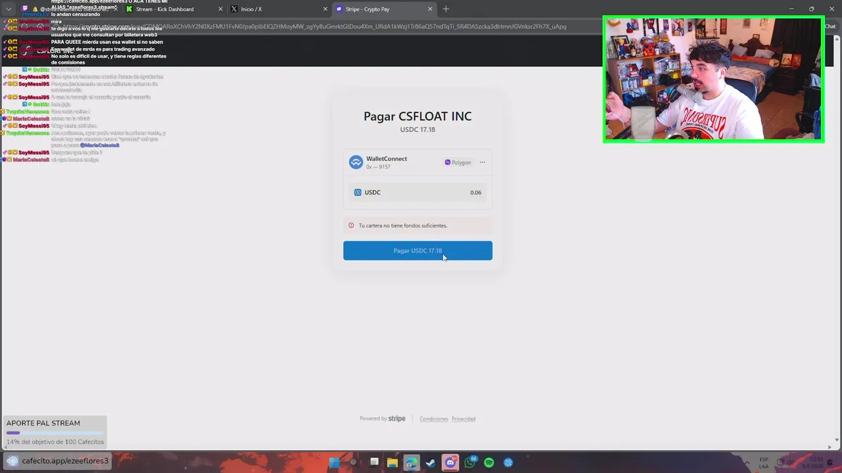This screenshot has width=842, height=473.
Task: Click the Edge browser taskbar icon
Action: (x=412, y=462)
